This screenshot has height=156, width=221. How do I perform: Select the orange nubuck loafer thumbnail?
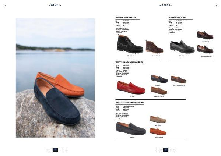(x=158, y=131)
